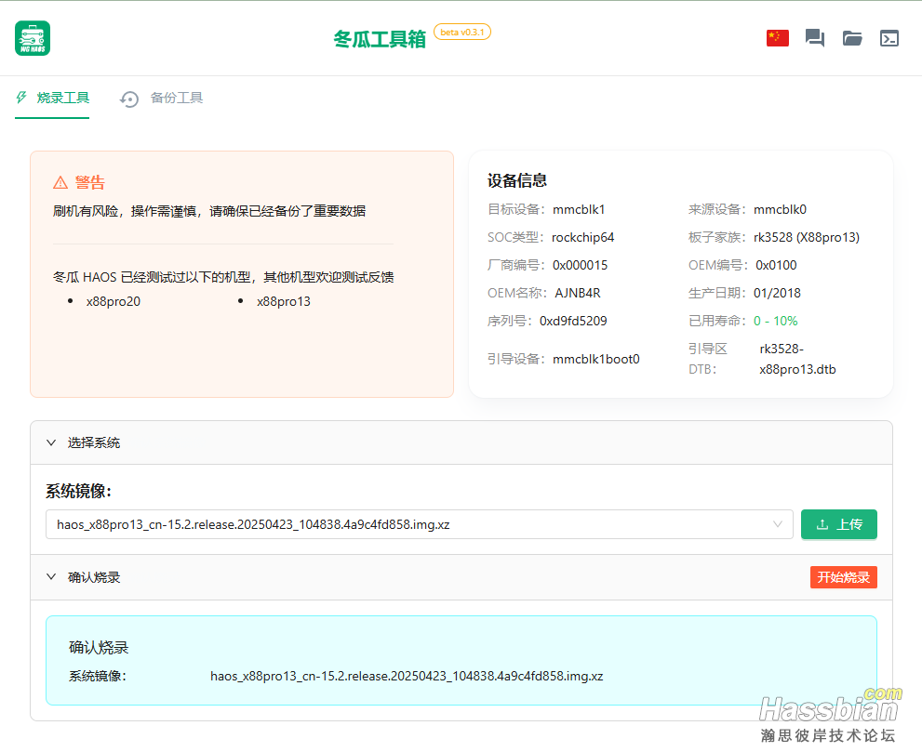This screenshot has width=922, height=752.
Task: Switch to the 备份工具 tab
Action: tap(161, 99)
